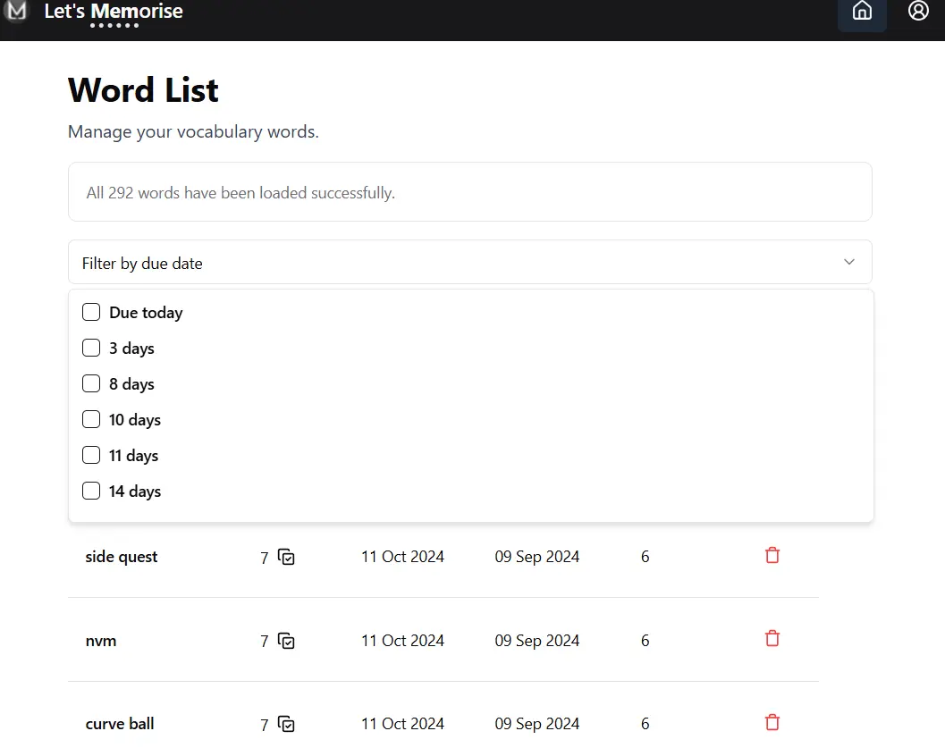
Task: Click the 'side quest' word name
Action: 122,557
